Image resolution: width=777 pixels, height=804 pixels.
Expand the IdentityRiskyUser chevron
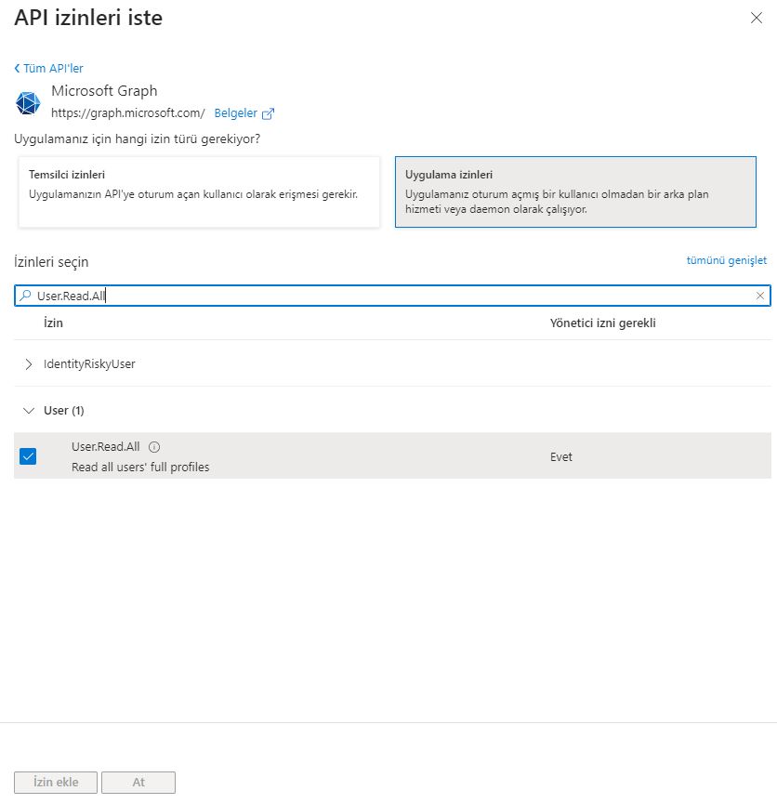[x=28, y=364]
